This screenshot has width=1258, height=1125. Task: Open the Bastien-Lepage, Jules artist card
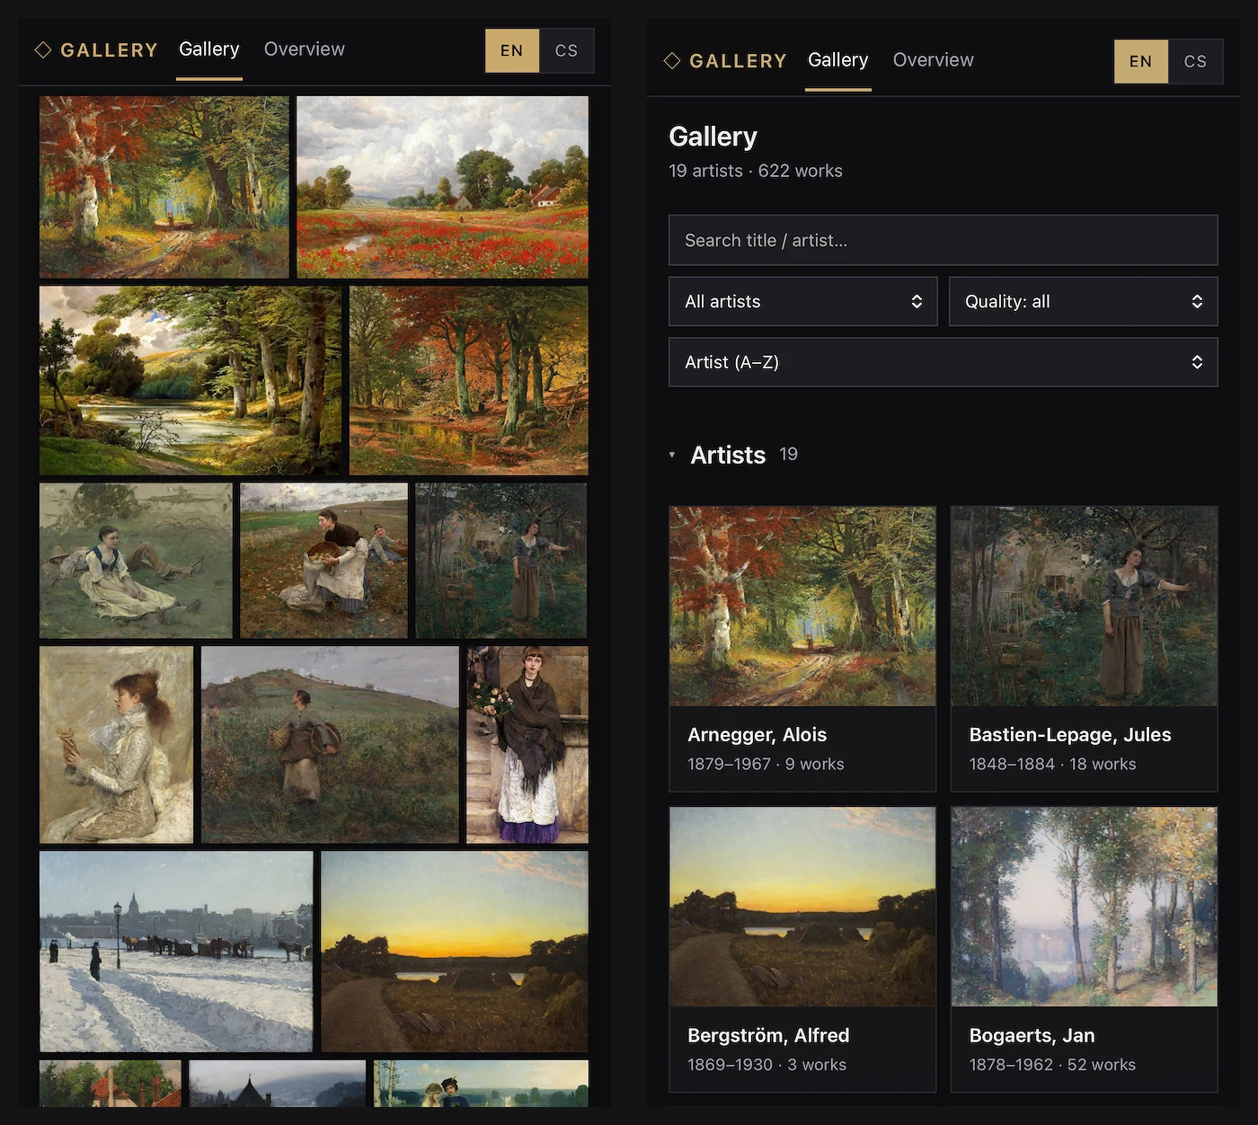(1085, 649)
